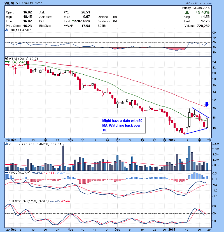Click the Full STO legend dash marker
The height and width of the screenshot is (232, 224).
(x=6, y=201)
